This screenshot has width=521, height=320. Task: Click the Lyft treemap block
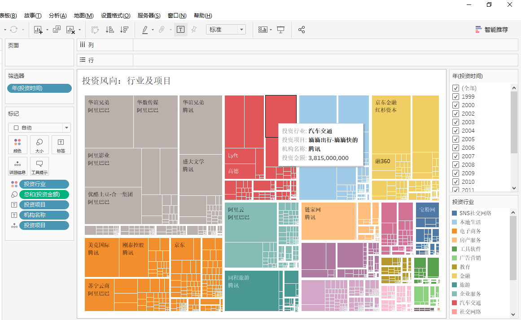240,156
